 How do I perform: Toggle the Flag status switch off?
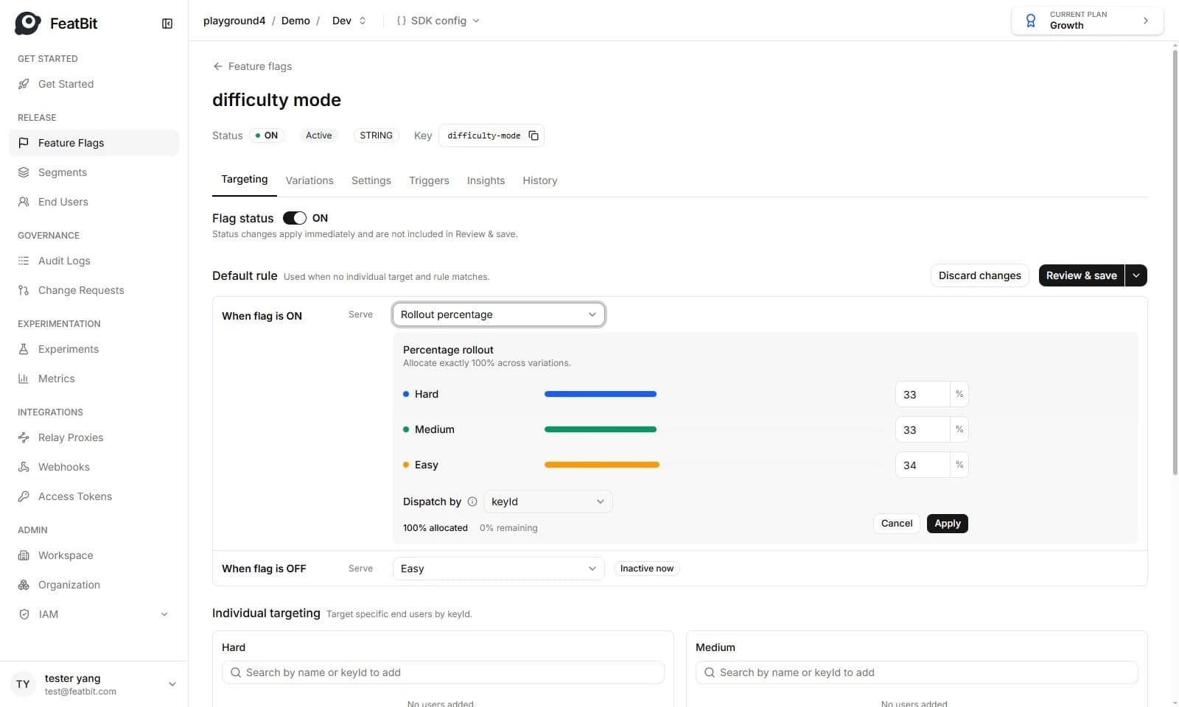295,218
